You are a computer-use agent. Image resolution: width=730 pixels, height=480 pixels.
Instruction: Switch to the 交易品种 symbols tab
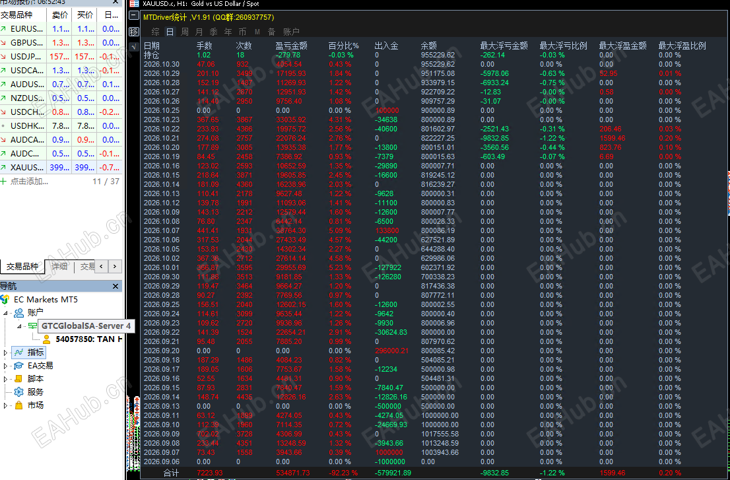pos(22,266)
